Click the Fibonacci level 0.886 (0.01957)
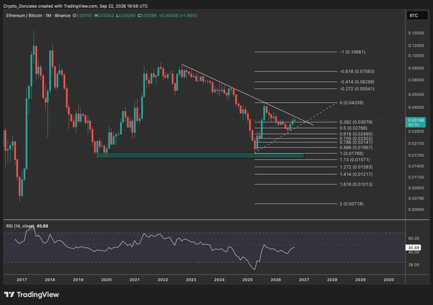Screen dimensions: 433x305 356,147
